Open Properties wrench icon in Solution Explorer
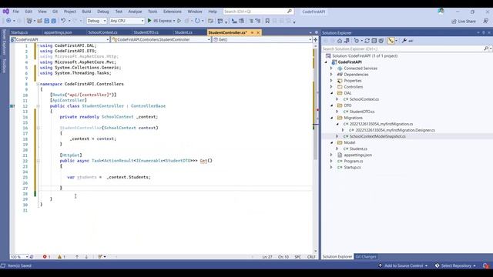 [404, 41]
